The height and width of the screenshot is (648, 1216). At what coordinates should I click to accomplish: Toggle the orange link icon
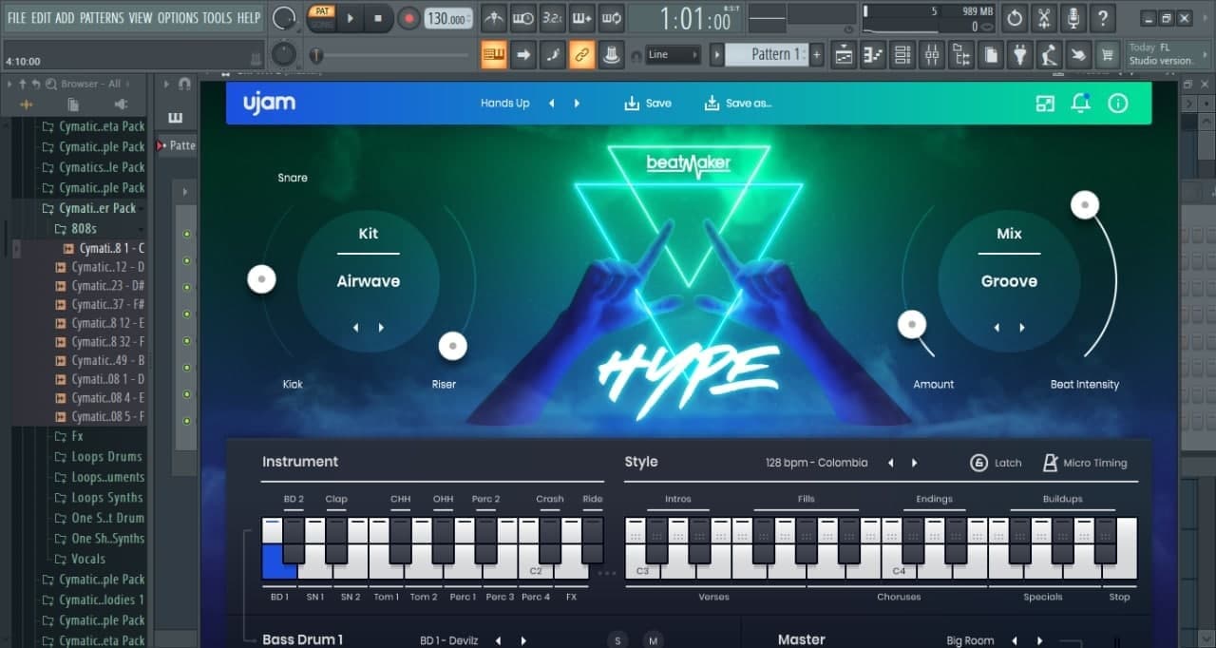581,54
